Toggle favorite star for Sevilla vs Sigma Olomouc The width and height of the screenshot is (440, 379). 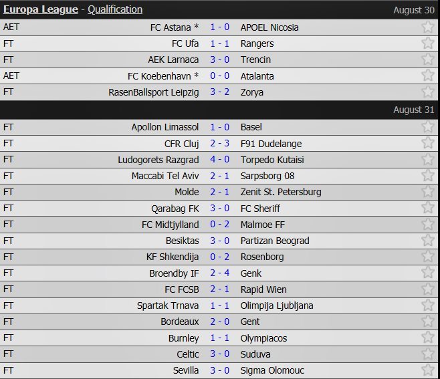click(427, 370)
